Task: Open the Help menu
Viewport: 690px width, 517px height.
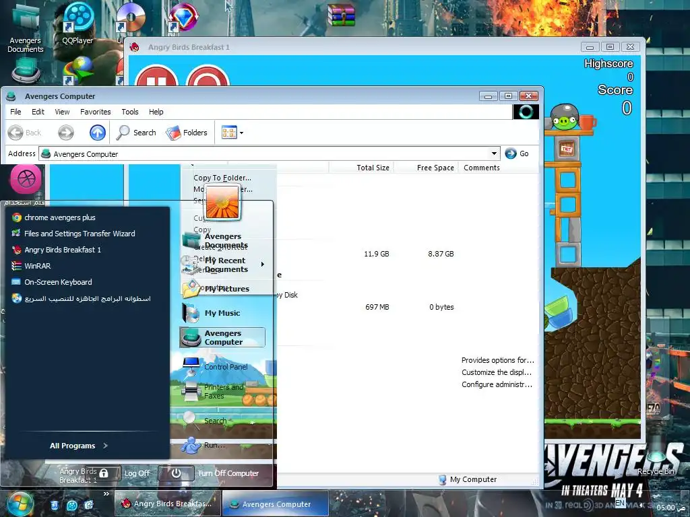Action: tap(156, 112)
